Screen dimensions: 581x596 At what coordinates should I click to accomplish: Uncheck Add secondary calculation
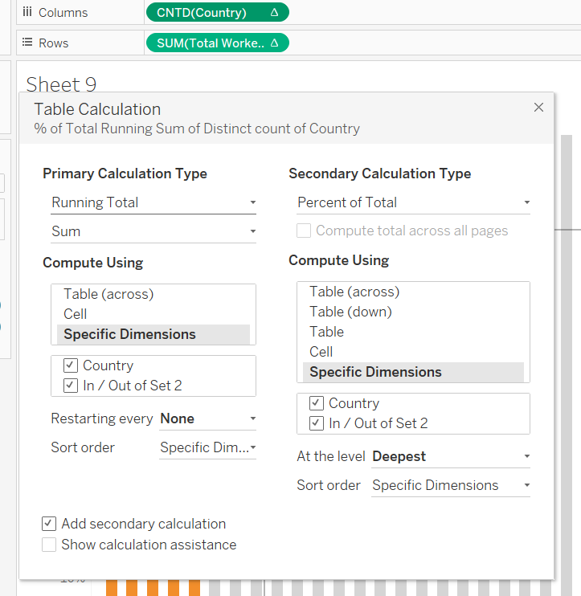(49, 524)
